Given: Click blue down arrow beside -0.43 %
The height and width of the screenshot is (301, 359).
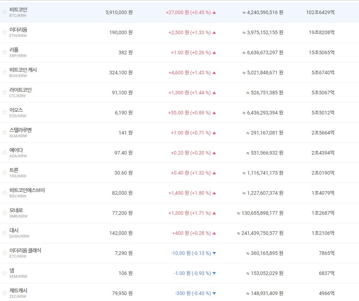Looking at the screenshot, I should click(214, 294).
